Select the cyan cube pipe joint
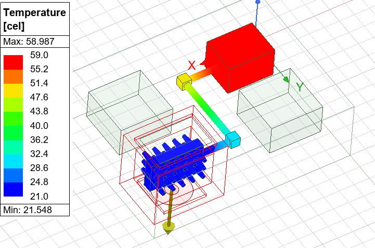This screenshot has height=248, width=375. (x=233, y=139)
